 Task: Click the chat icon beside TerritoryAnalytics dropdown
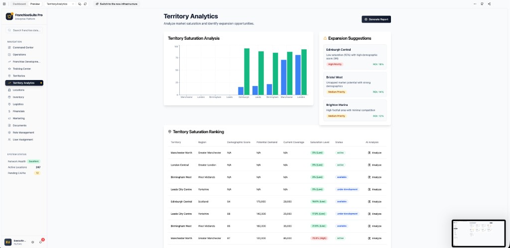pyautogui.click(x=80, y=4)
